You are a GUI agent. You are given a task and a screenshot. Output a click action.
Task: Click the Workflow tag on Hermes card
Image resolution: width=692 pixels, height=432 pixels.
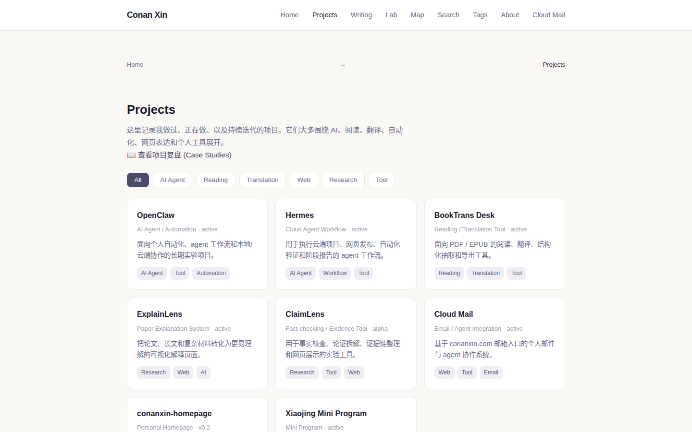coord(335,273)
